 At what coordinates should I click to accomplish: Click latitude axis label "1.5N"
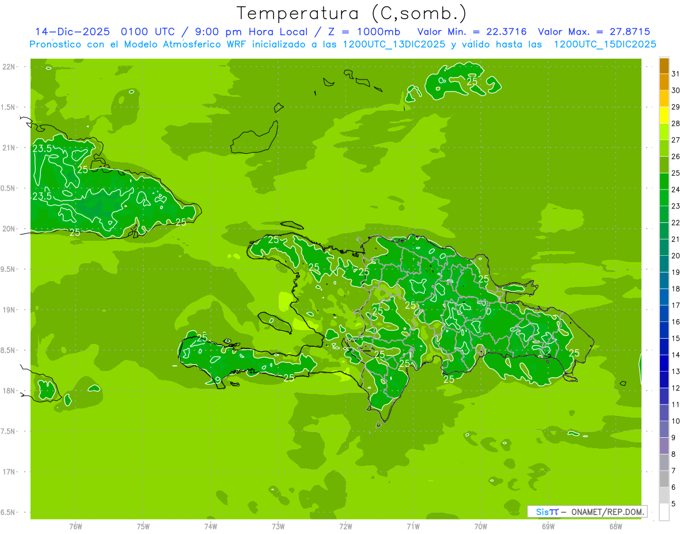tap(9, 107)
